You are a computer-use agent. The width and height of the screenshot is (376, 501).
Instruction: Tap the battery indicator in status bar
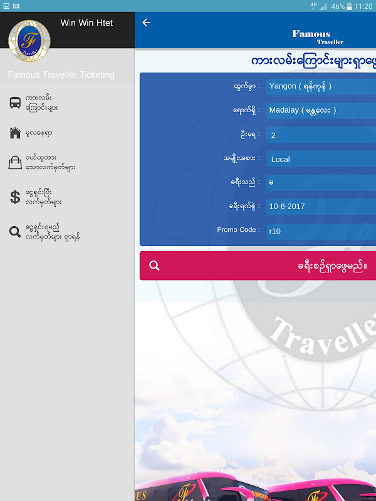[x=349, y=6]
